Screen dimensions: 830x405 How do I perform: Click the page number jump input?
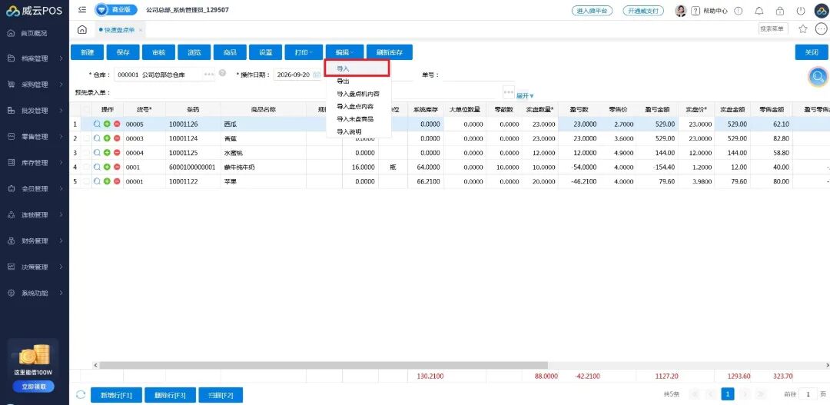808,394
